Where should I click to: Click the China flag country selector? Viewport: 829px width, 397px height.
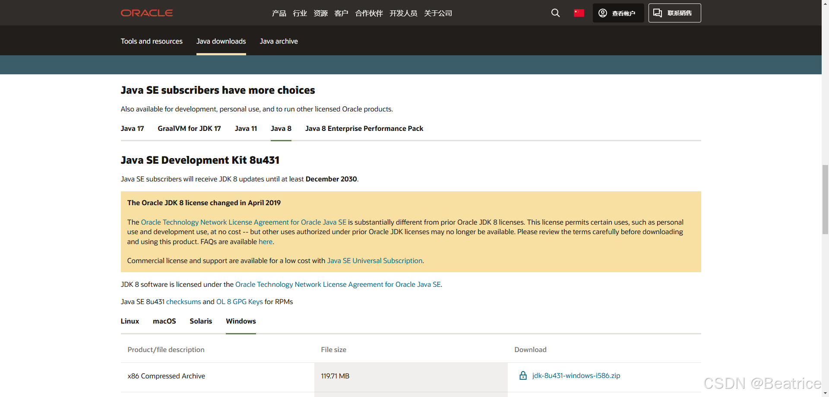(x=579, y=13)
